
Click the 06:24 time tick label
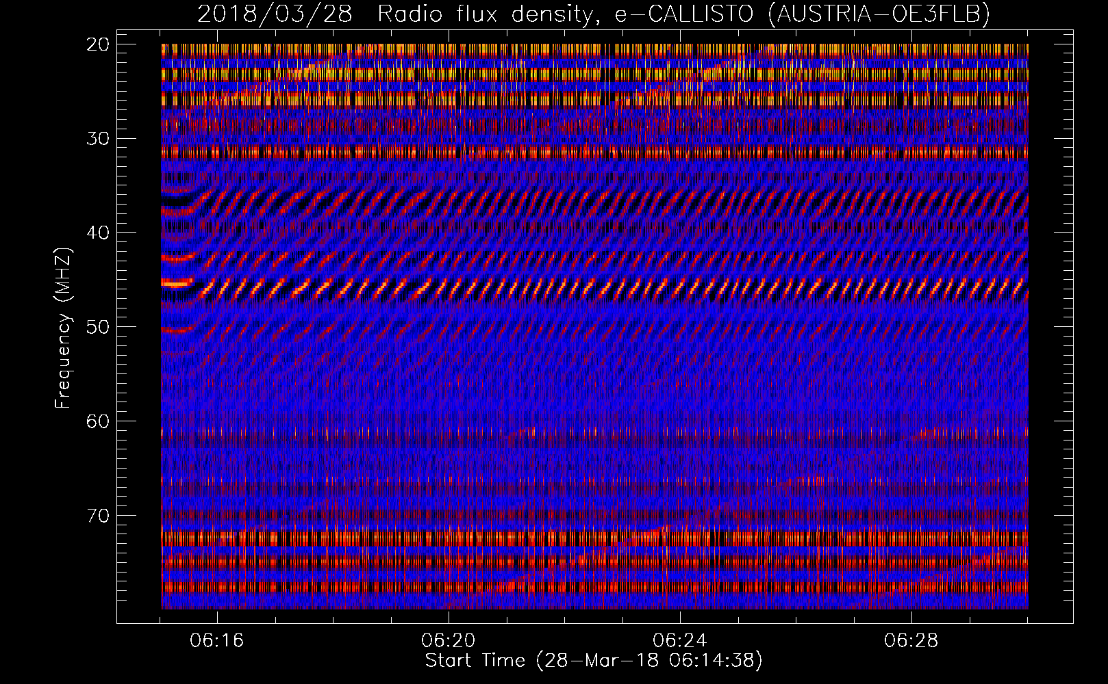680,641
